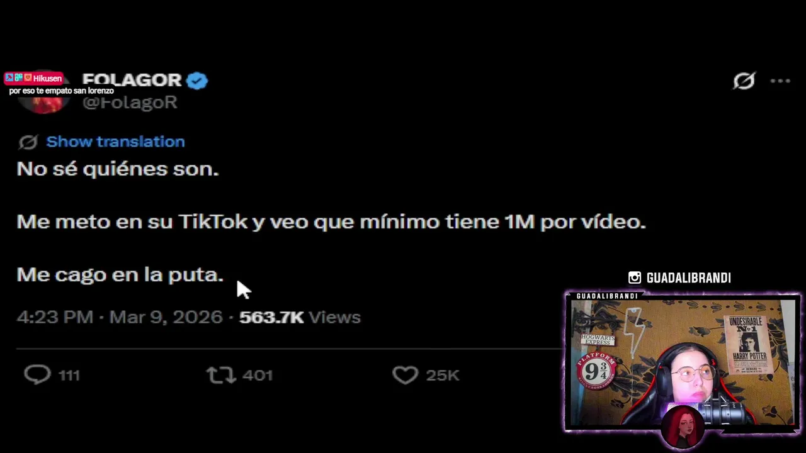Like the tweet with the heart icon

(x=405, y=375)
